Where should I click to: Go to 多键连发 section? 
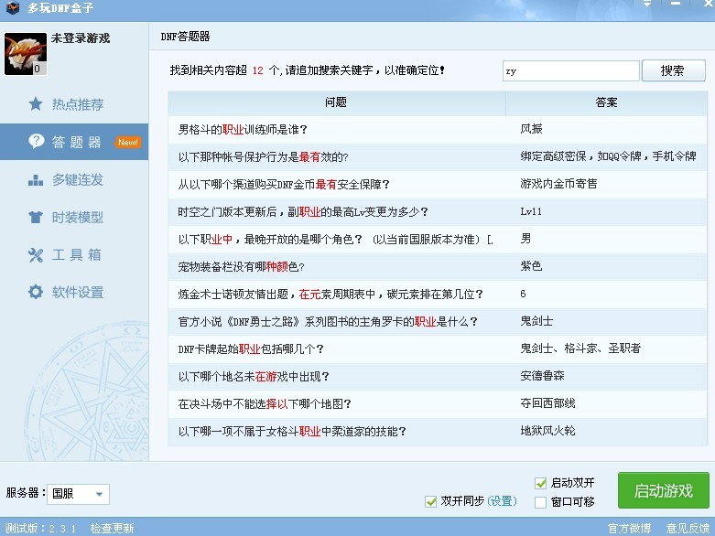(x=74, y=180)
